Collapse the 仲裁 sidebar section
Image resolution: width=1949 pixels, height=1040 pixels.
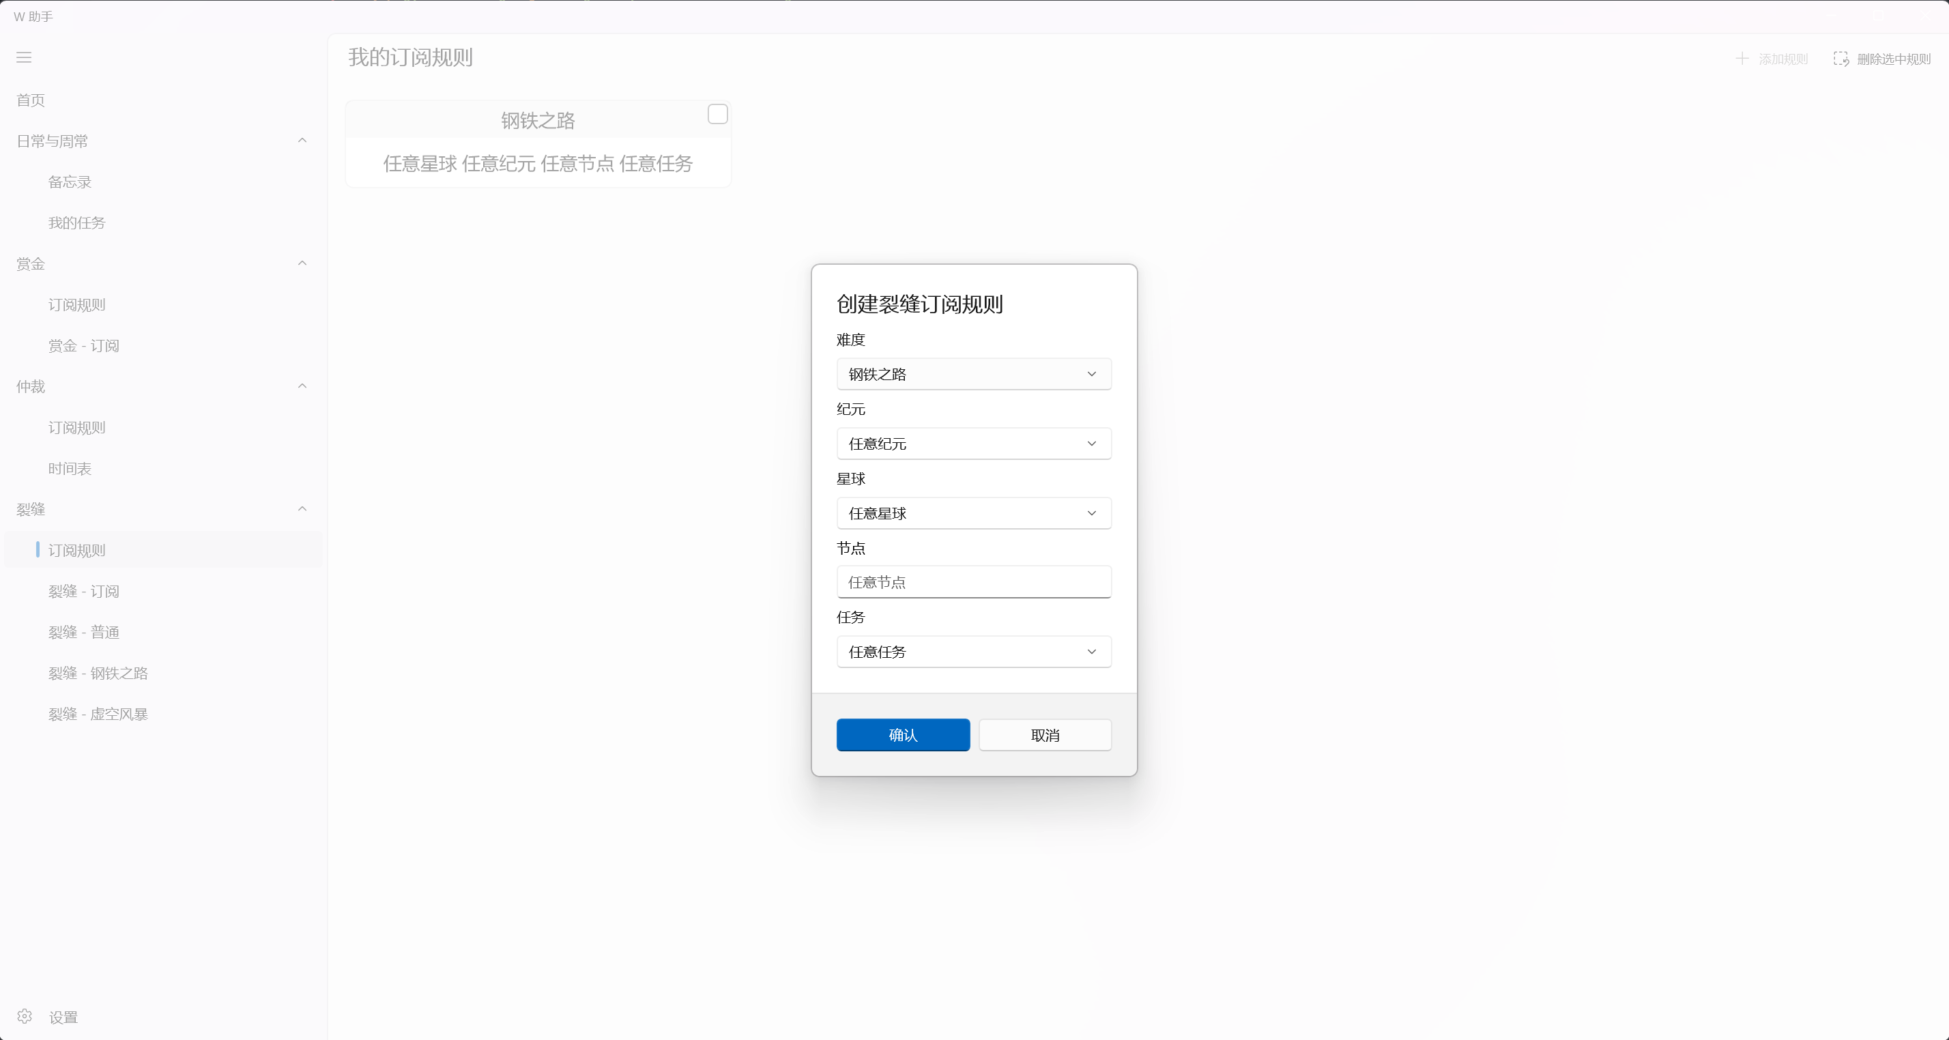tap(302, 386)
